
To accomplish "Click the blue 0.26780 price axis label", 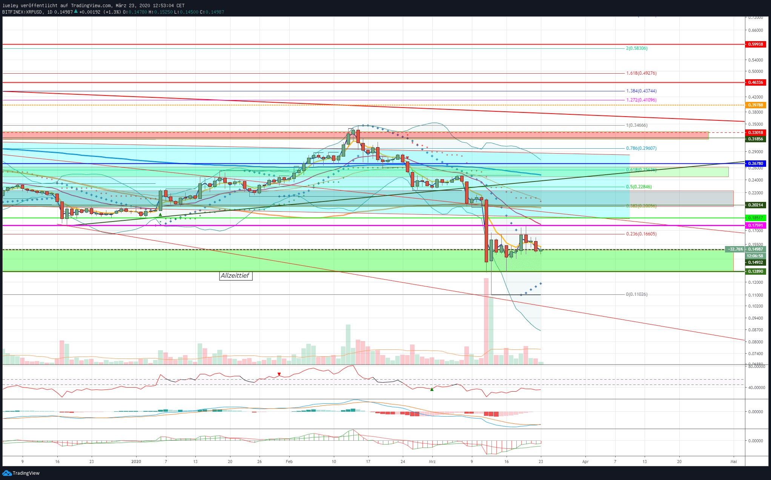I will point(756,164).
